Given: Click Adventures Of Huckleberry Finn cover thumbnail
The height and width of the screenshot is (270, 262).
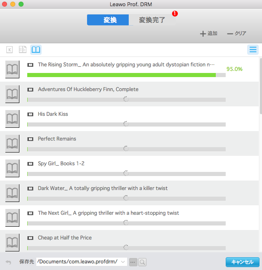Looking at the screenshot, I should [x=12, y=94].
